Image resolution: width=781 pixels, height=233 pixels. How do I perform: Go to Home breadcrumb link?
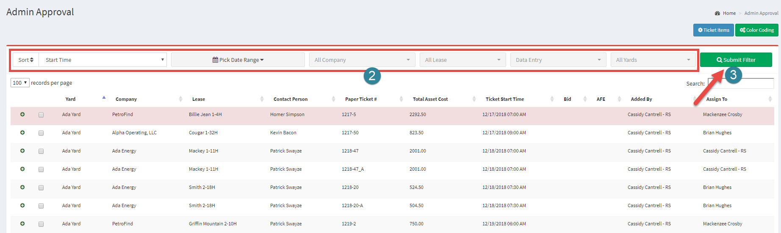729,13
